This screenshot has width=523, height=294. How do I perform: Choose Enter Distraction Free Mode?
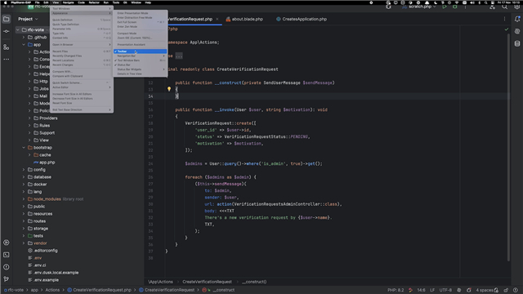pos(140,17)
